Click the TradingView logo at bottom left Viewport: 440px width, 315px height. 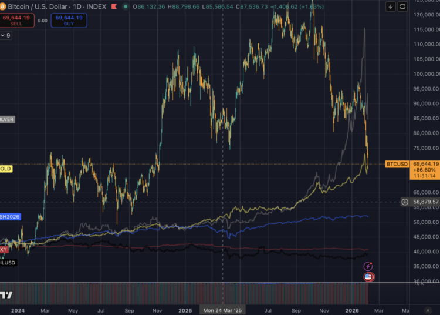click(x=6, y=294)
